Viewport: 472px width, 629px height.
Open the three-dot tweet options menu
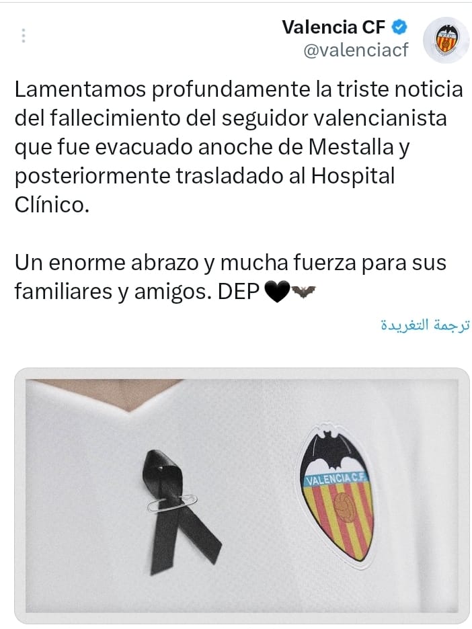pyautogui.click(x=24, y=36)
